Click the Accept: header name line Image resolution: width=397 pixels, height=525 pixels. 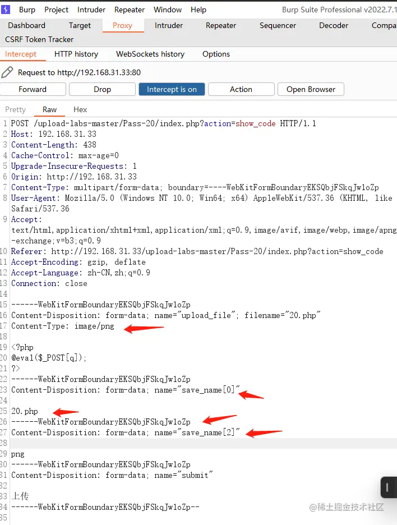[26, 220]
